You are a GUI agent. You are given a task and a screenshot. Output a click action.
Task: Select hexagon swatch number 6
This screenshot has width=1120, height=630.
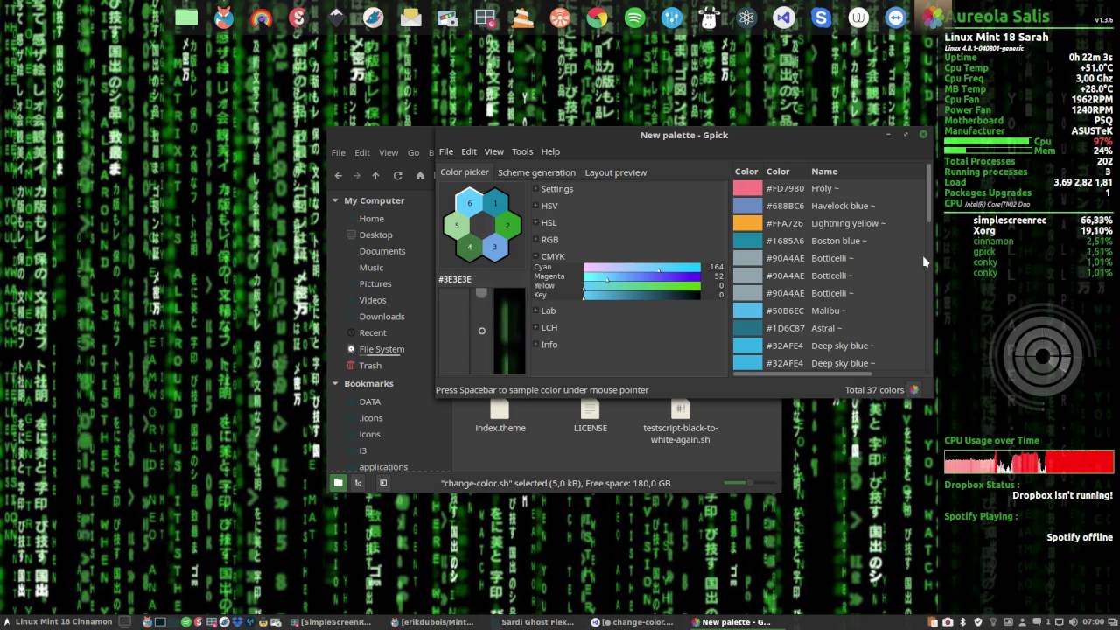469,203
